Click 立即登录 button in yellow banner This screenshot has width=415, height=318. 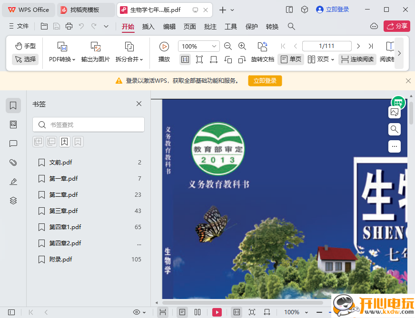[265, 81]
